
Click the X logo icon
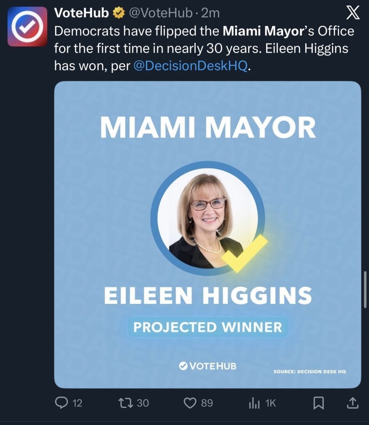click(x=353, y=13)
